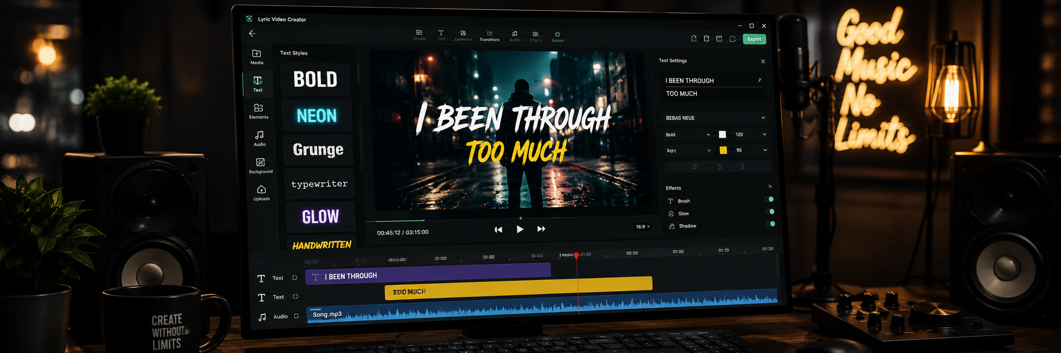Play the video preview
Screen dimensions: 1061x353
pos(520,229)
